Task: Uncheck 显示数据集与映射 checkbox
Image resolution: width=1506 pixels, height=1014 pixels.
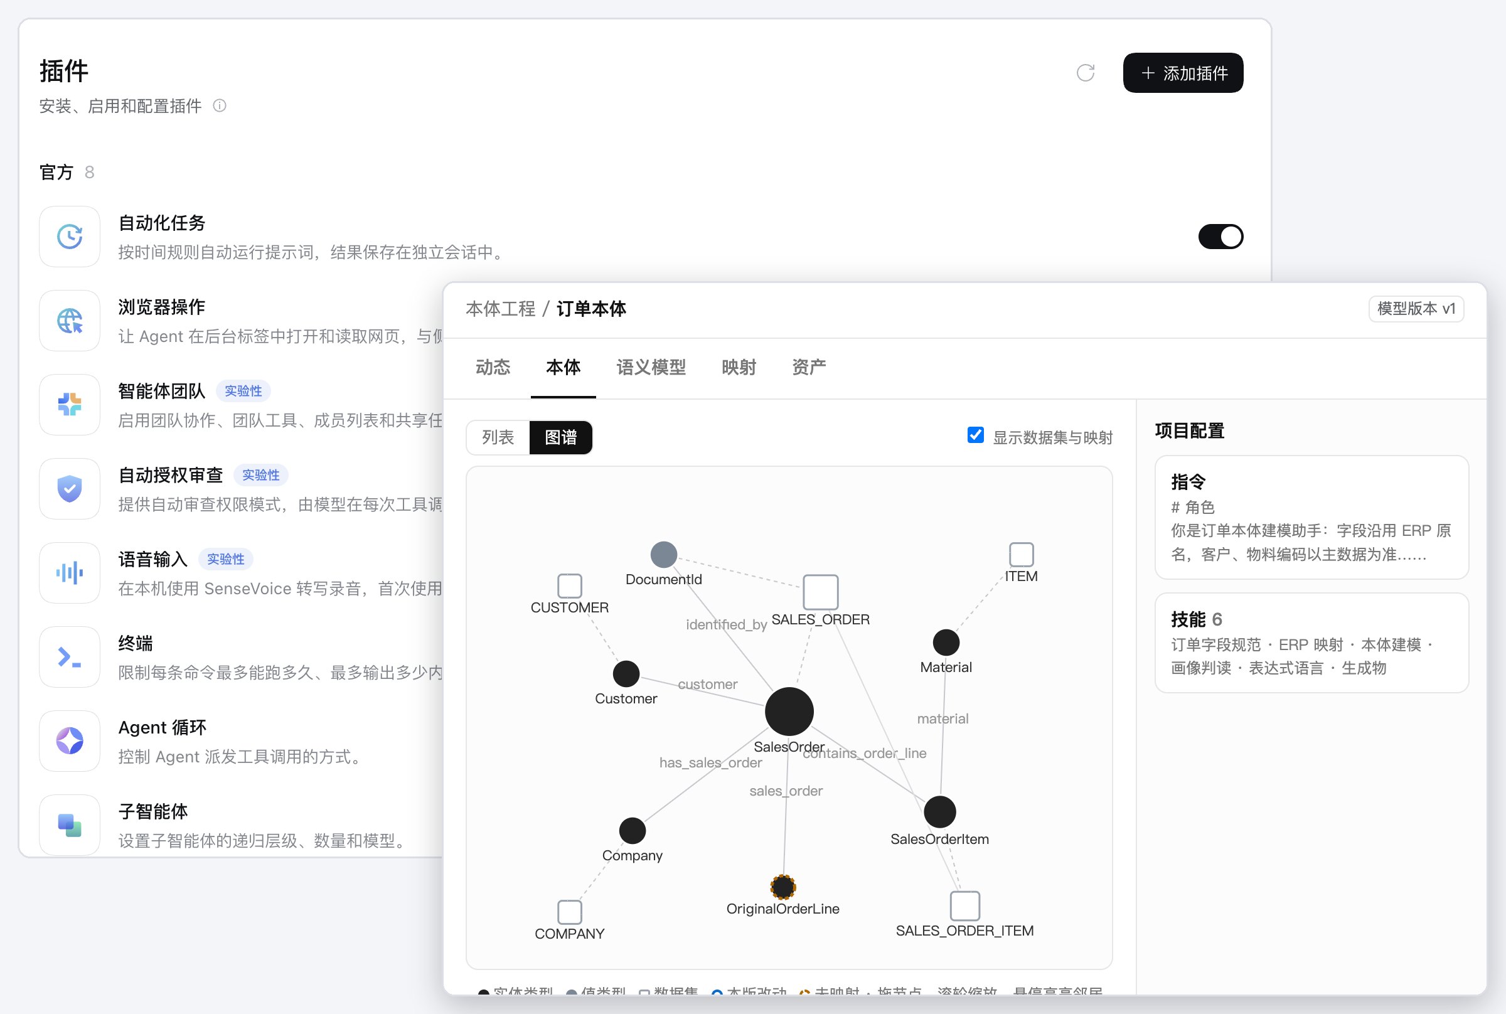Action: point(976,435)
